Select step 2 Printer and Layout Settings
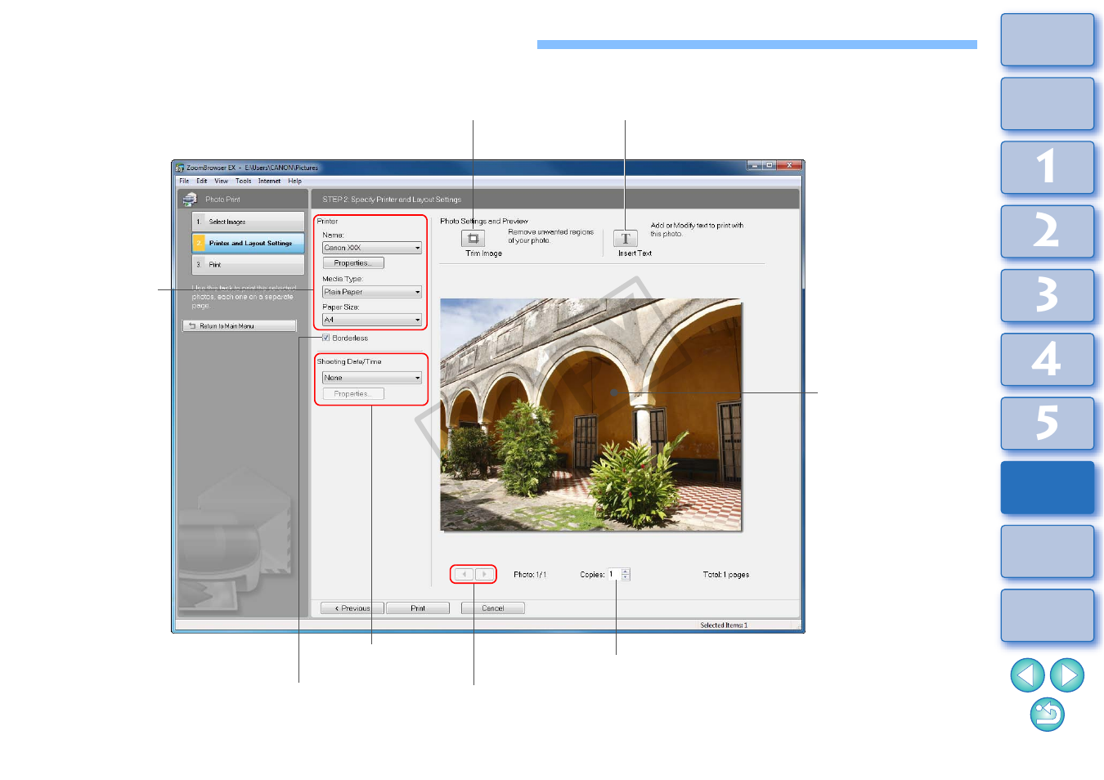The image size is (1104, 780). click(x=249, y=243)
